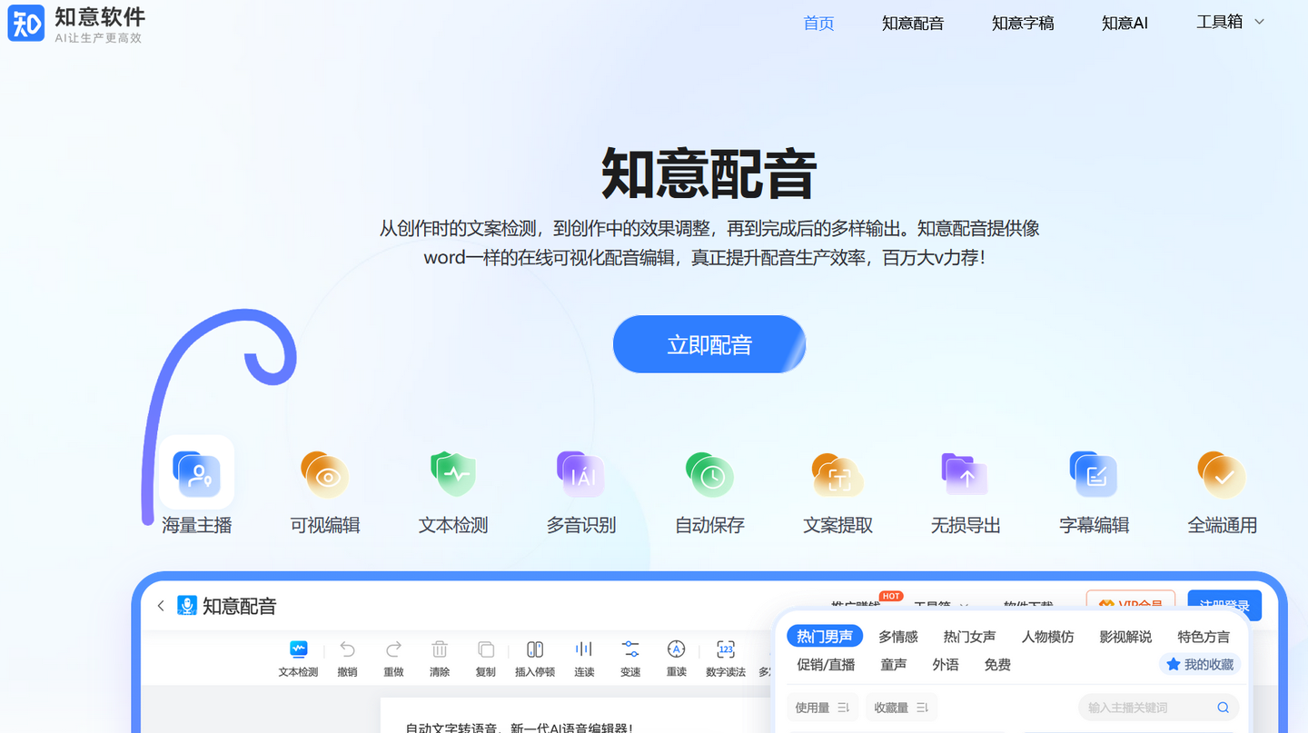Open 知意配音 in the top navigation

[913, 24]
